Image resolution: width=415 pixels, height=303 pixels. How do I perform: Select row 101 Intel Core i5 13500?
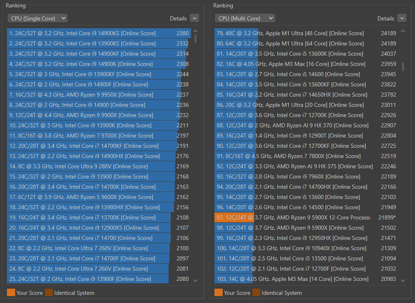(307, 258)
